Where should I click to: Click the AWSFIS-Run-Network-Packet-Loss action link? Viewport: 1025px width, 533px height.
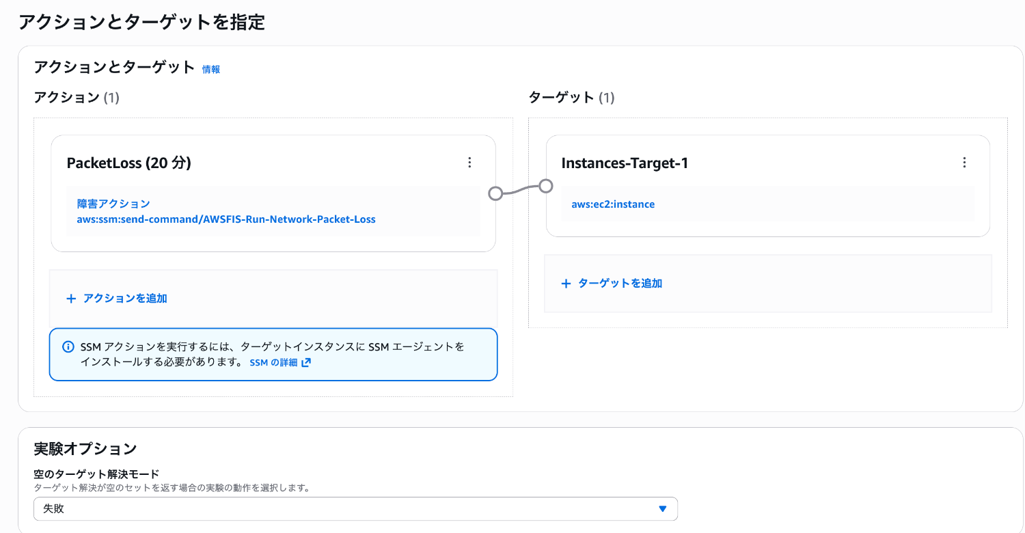[226, 219]
